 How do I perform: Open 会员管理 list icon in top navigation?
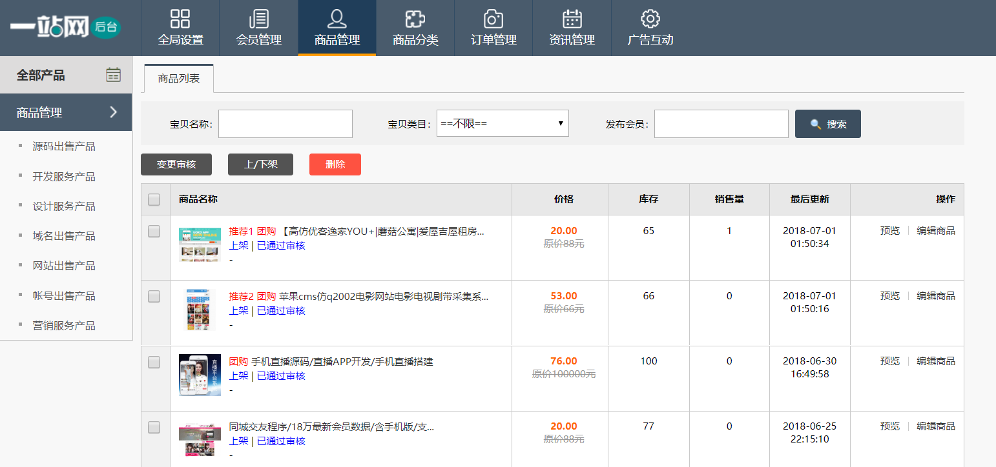coord(258,19)
